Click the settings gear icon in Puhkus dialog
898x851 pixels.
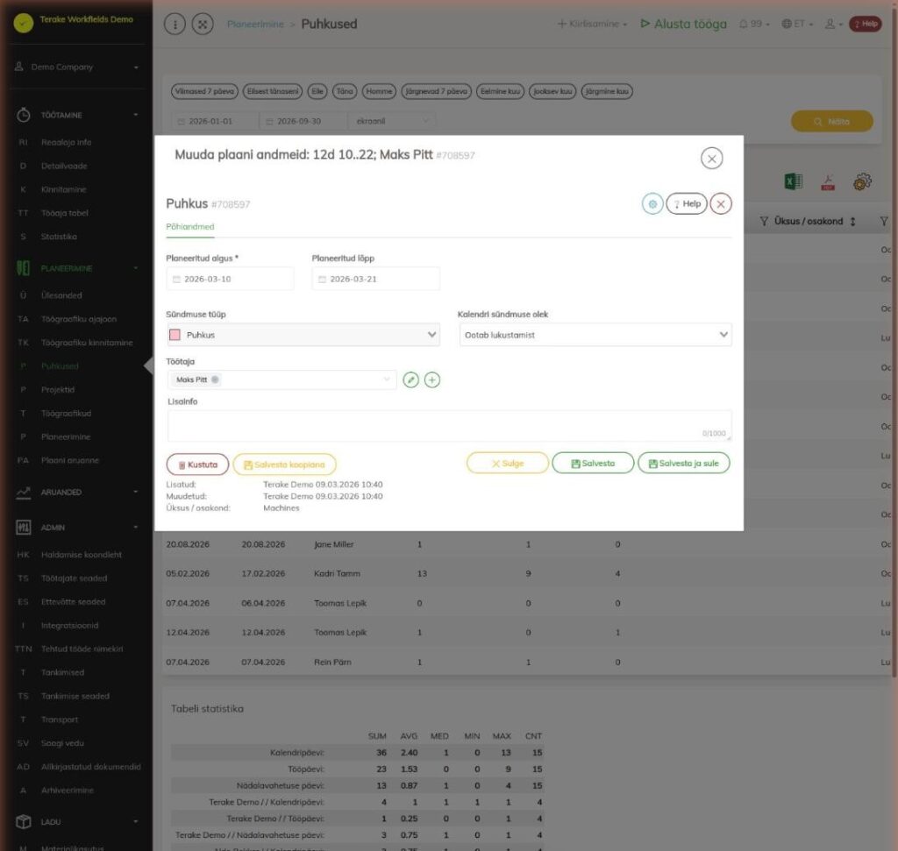click(652, 203)
